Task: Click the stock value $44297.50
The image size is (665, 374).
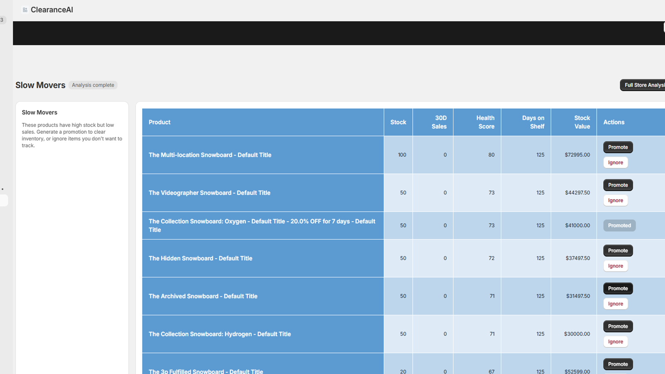Action: click(577, 193)
